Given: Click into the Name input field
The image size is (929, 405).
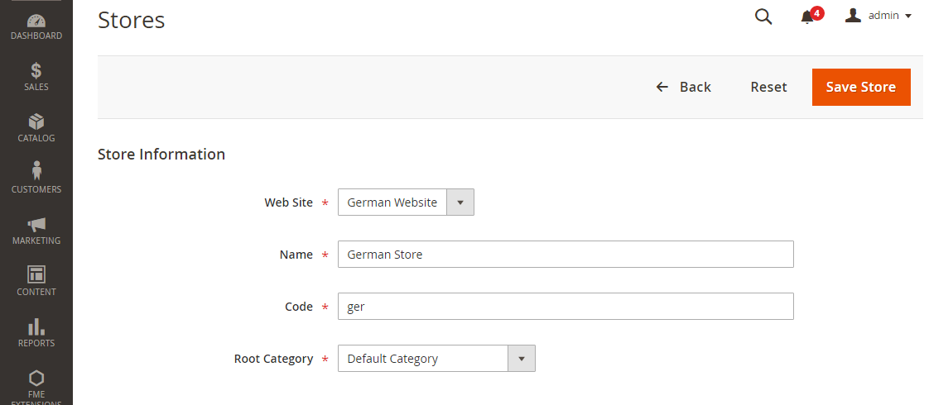Looking at the screenshot, I should coord(566,255).
